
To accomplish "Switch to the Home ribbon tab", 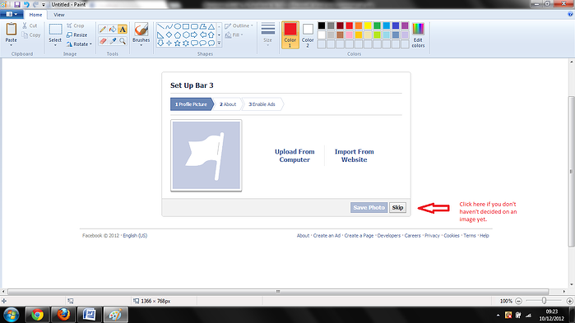I will (x=35, y=15).
